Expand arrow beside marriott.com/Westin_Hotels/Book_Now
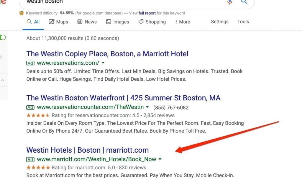Screen dimensions: 302x182 160,159
